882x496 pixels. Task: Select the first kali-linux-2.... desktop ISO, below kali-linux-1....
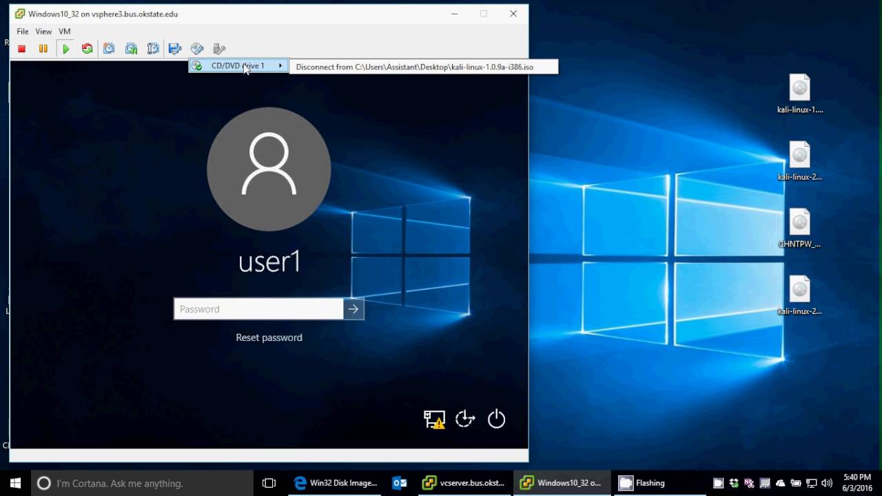tap(800, 161)
